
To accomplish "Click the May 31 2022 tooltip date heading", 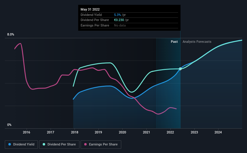I will (90, 9).
